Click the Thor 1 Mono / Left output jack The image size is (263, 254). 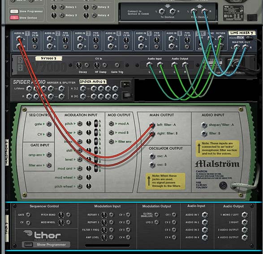pos(245,215)
